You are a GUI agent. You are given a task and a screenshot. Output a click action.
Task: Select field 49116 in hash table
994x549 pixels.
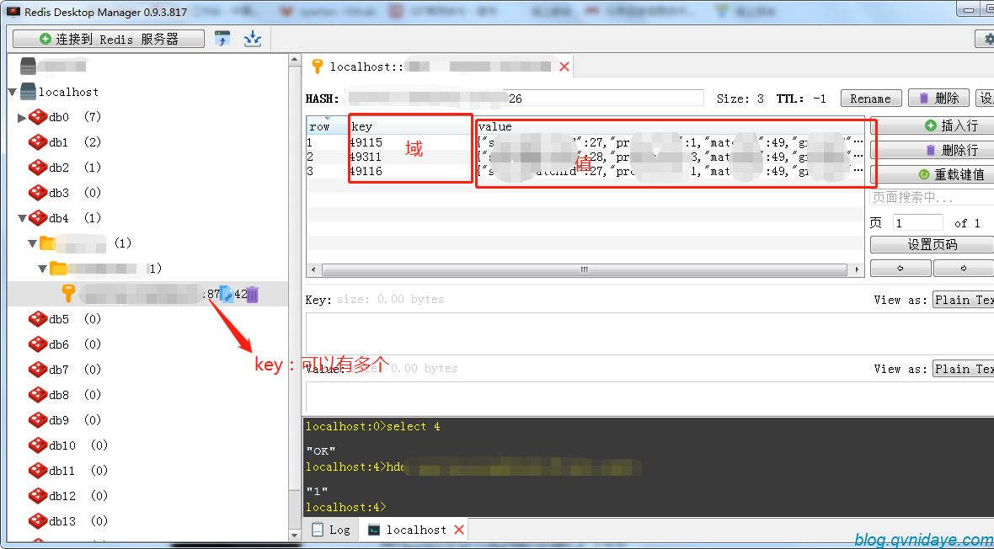366,171
